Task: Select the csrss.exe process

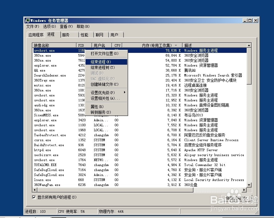Action: coord(140,140)
